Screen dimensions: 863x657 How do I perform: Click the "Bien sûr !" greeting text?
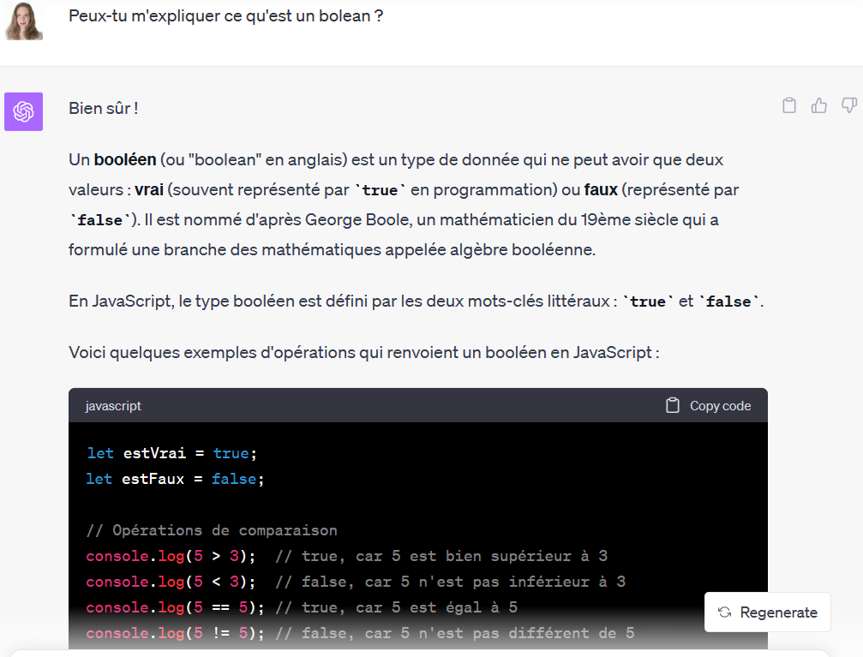point(103,108)
